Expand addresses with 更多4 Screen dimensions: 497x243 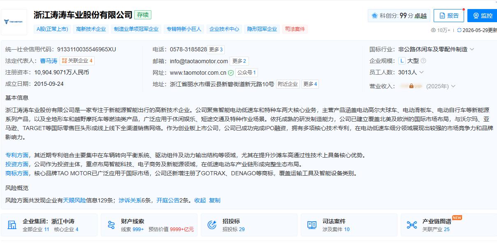coord(310,84)
